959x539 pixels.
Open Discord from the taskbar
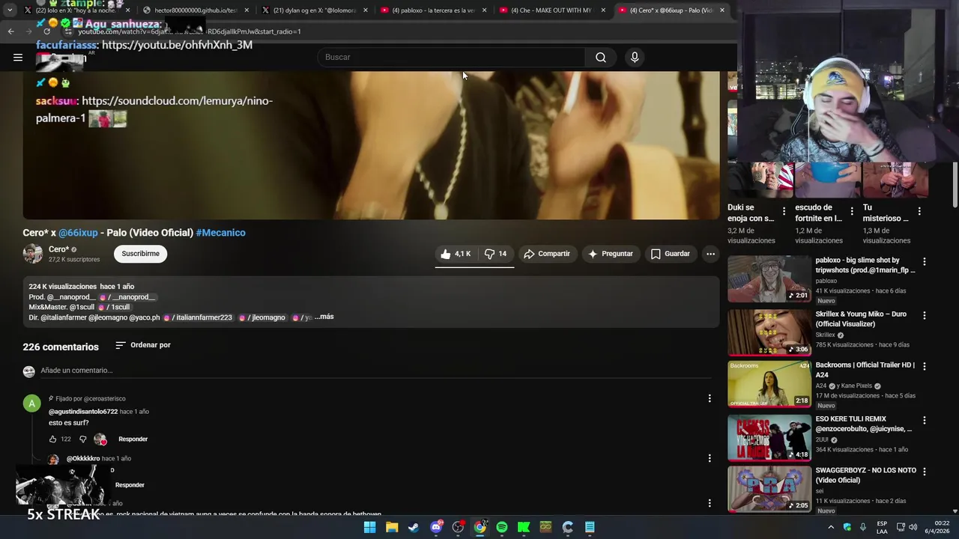pyautogui.click(x=436, y=527)
